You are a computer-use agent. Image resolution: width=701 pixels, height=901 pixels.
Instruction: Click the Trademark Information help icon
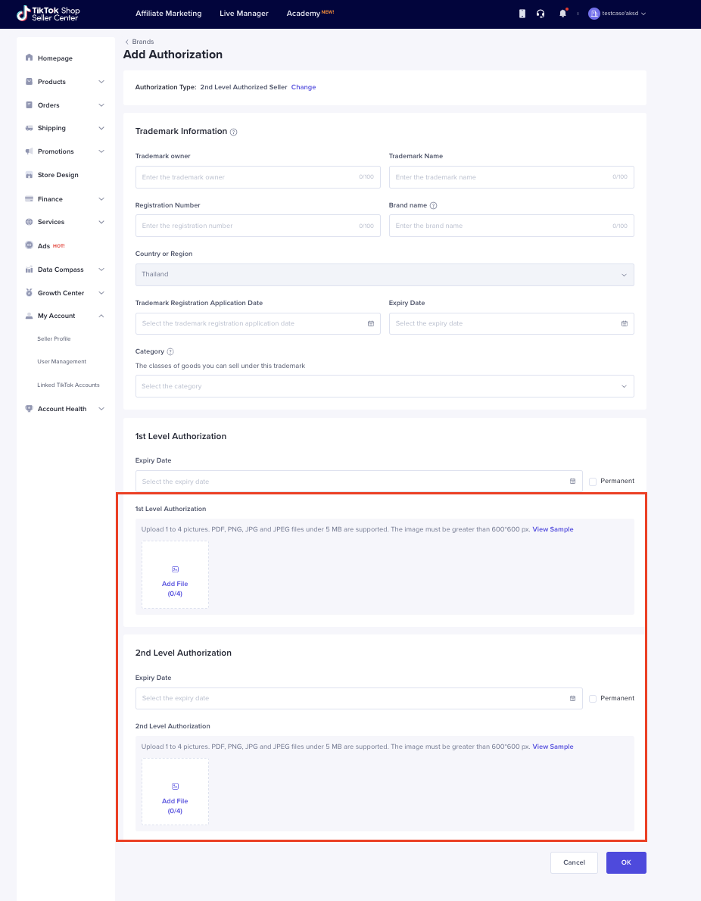(x=234, y=132)
